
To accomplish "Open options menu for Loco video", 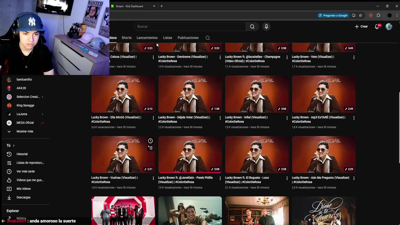I will click(287, 178).
